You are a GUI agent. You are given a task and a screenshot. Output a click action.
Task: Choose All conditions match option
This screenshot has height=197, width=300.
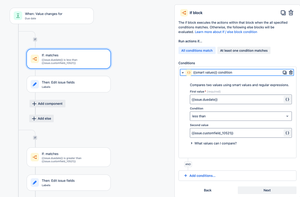point(197,50)
